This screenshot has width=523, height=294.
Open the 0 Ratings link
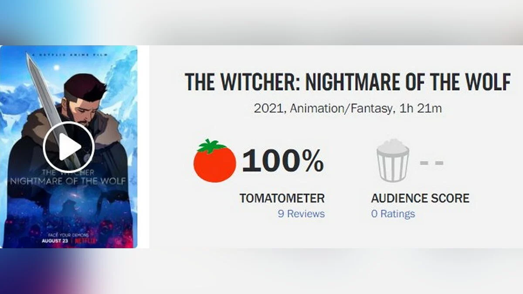click(393, 214)
